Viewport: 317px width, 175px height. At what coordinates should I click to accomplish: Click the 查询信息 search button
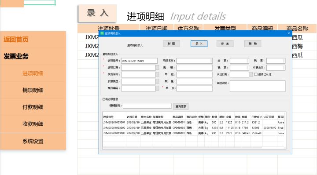click(x=181, y=106)
